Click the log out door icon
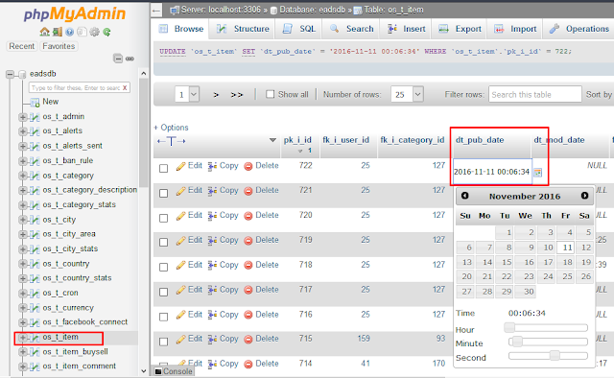The width and height of the screenshot is (614, 378). click(x=58, y=32)
